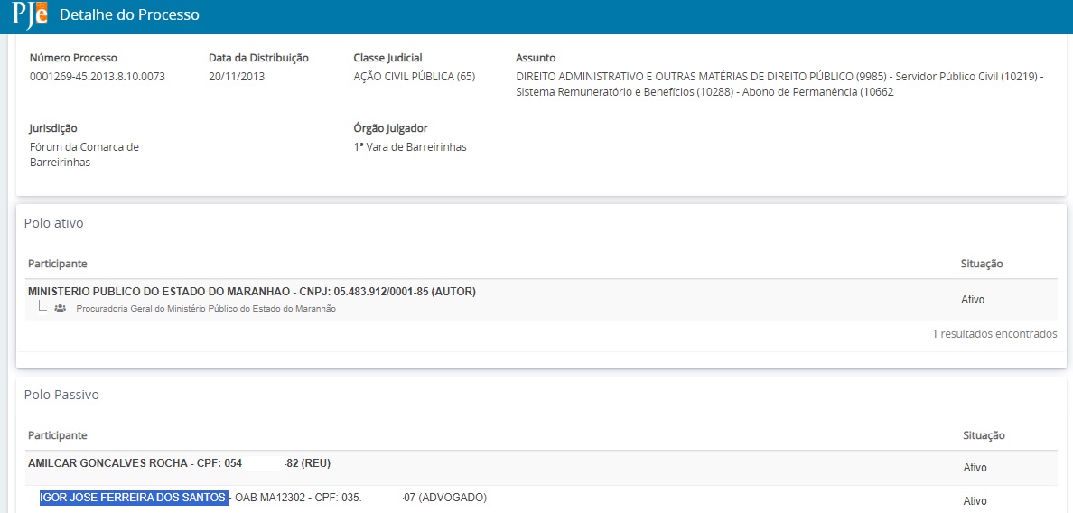This screenshot has width=1073, height=513.
Task: Click 'Participante' column header in Polo ativo
Action: click(58, 264)
